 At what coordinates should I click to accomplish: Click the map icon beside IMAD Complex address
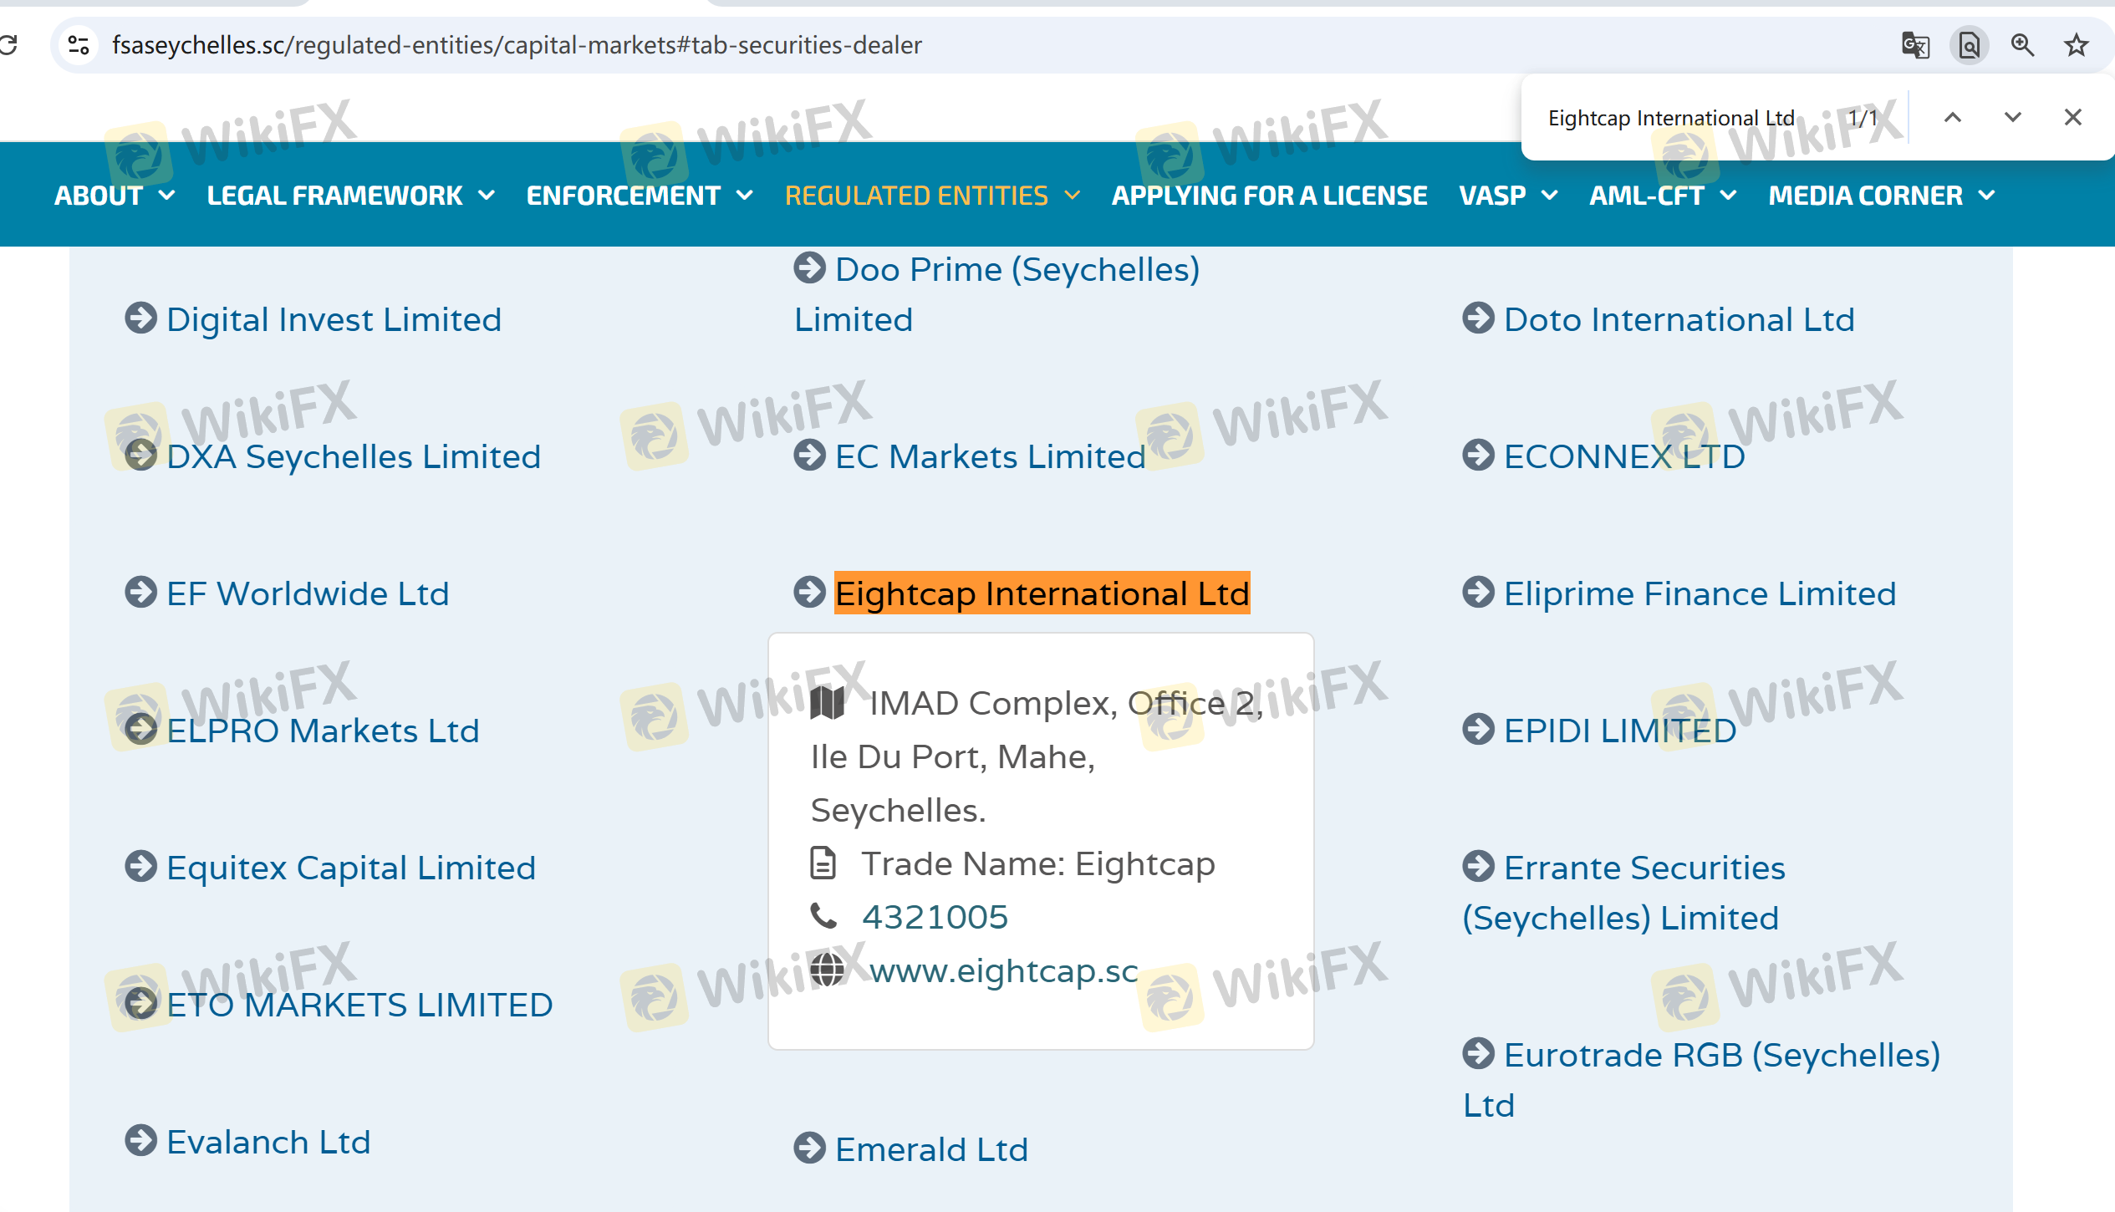(827, 702)
